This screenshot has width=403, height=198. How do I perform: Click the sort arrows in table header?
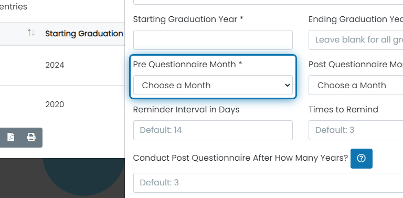point(31,33)
